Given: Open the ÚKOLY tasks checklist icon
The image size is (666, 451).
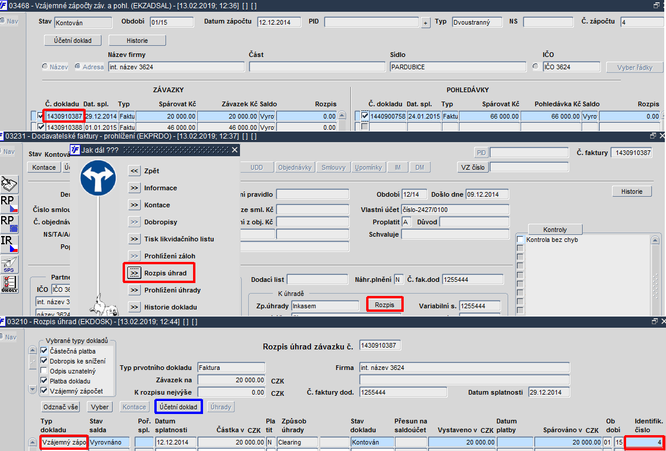Looking at the screenshot, I should [9, 284].
